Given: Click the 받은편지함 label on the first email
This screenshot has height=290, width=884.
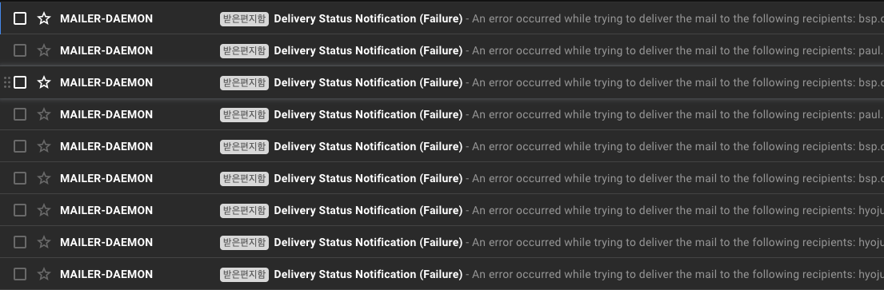Looking at the screenshot, I should tap(244, 18).
